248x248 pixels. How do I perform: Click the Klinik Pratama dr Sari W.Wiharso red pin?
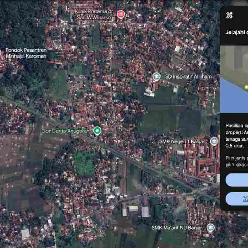click(x=121, y=14)
